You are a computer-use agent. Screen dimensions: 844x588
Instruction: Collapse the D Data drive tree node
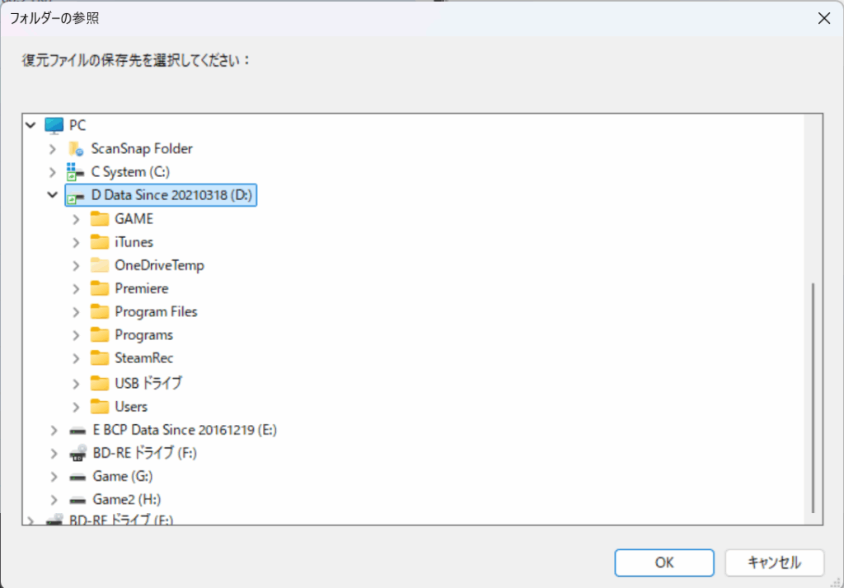53,196
